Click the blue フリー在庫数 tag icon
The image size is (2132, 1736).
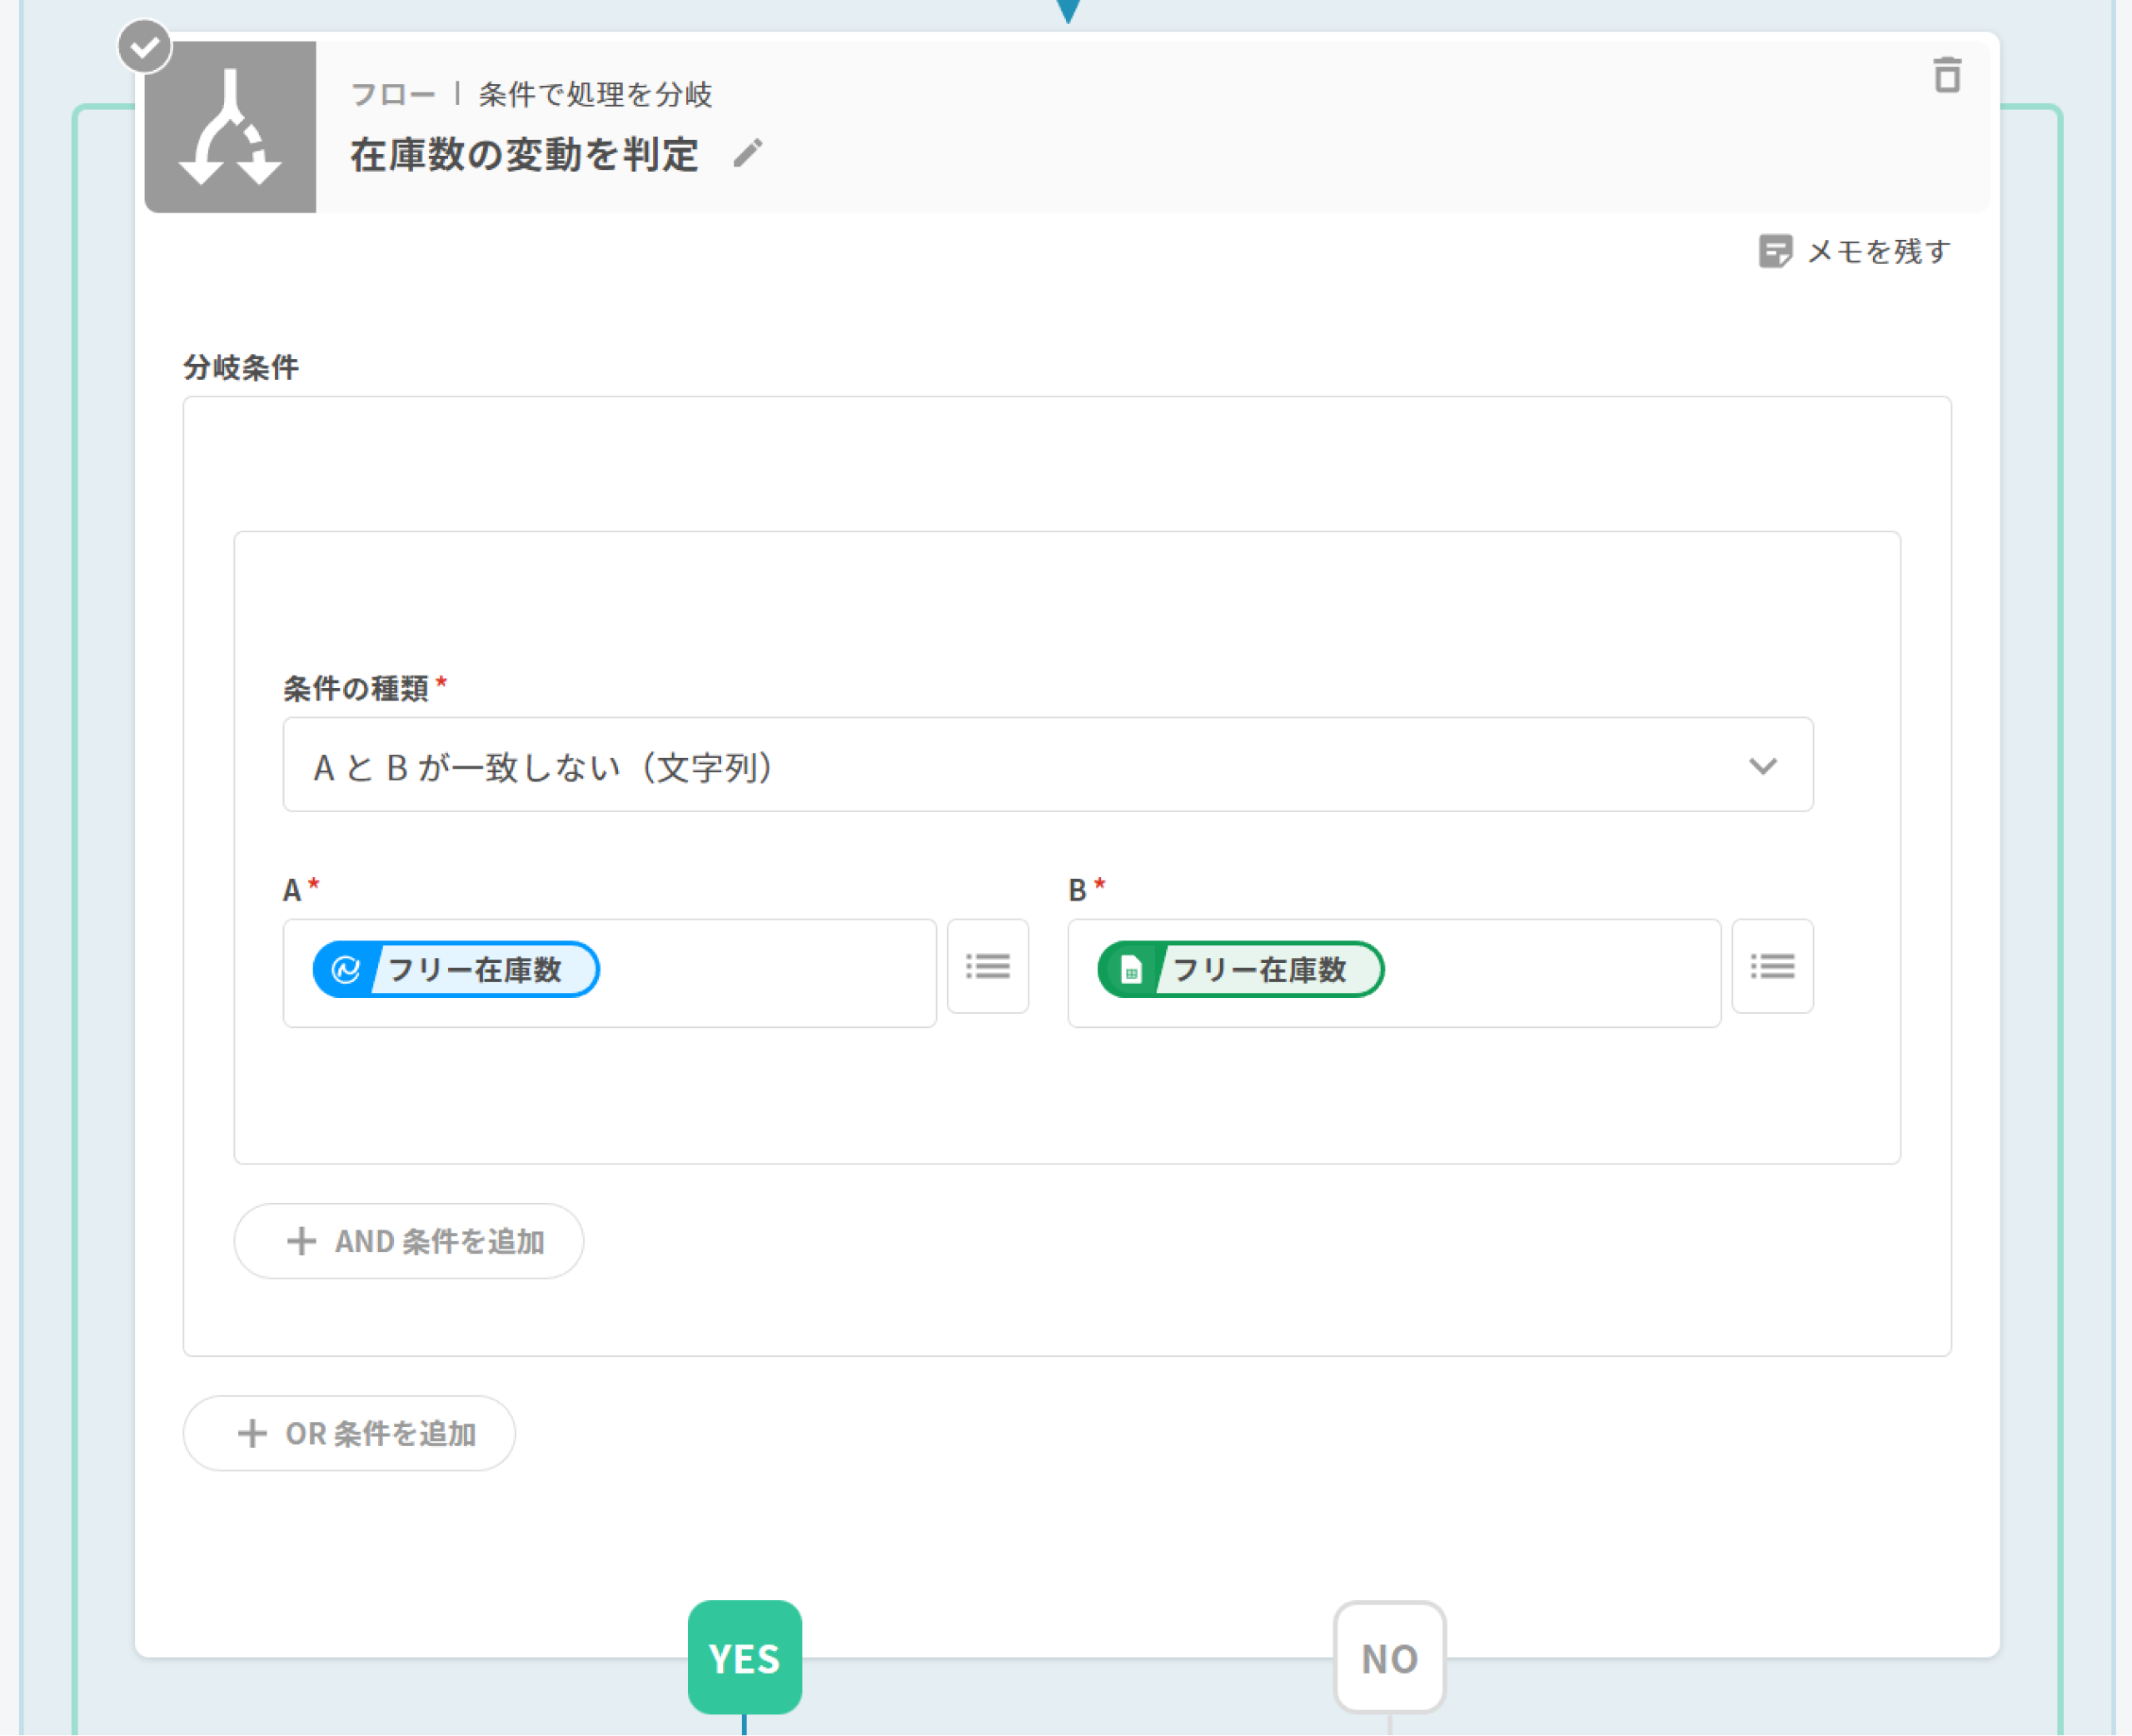[x=346, y=969]
